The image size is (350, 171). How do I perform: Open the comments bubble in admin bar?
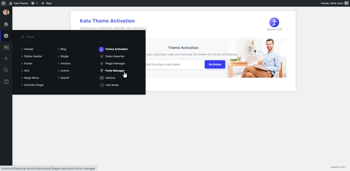point(34,3)
